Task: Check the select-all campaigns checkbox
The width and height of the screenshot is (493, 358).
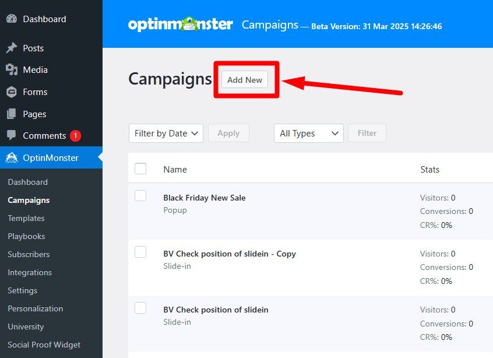Action: 140,169
